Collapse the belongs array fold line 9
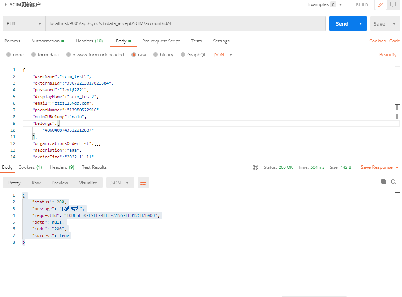 click(x=19, y=123)
